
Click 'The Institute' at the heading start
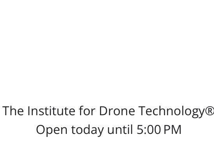point(39,111)
